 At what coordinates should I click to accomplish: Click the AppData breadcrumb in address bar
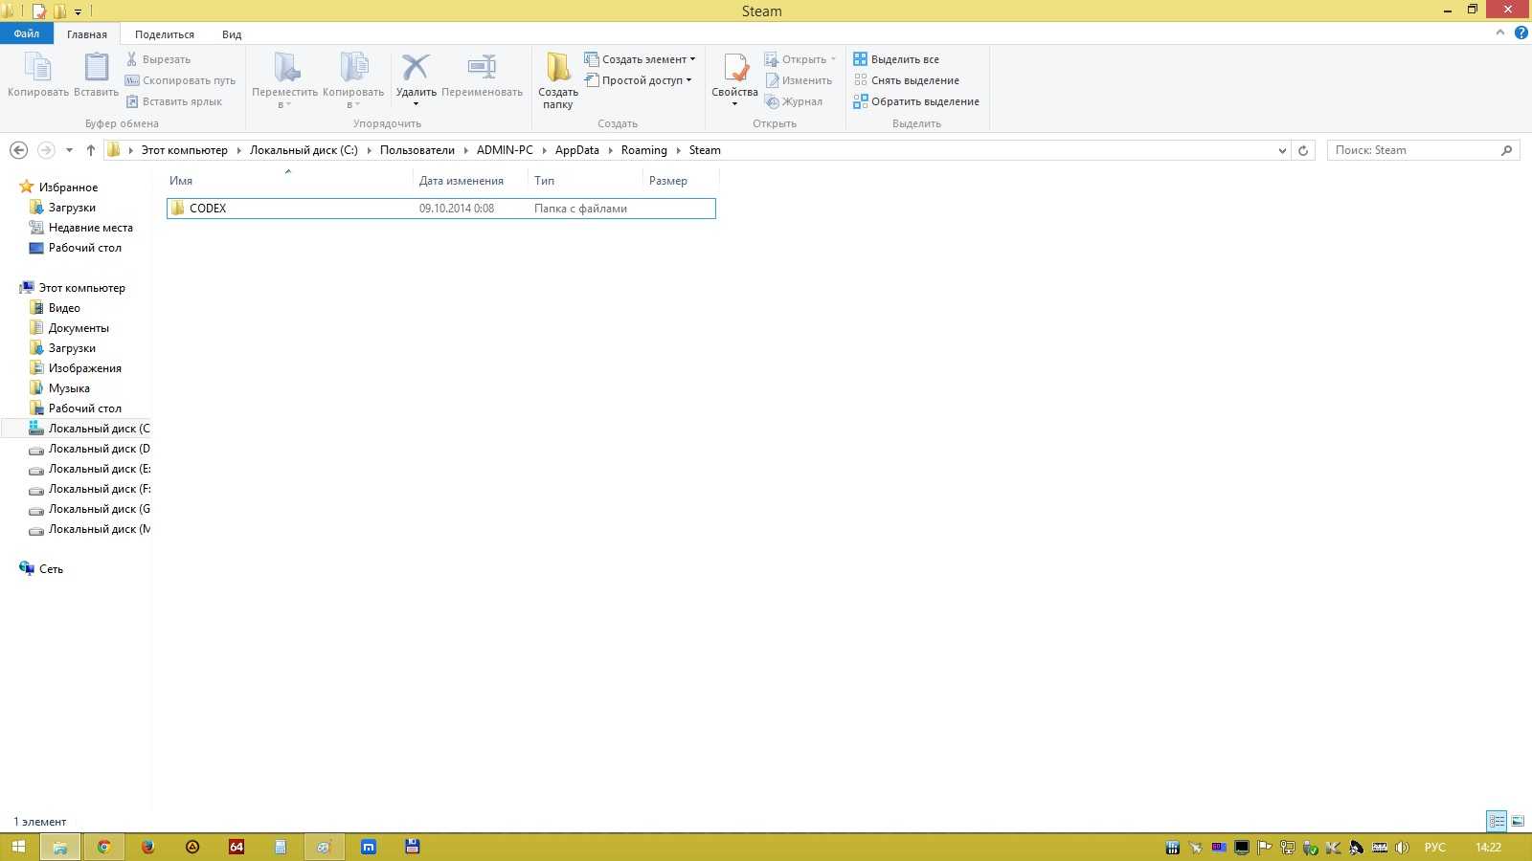pyautogui.click(x=576, y=150)
